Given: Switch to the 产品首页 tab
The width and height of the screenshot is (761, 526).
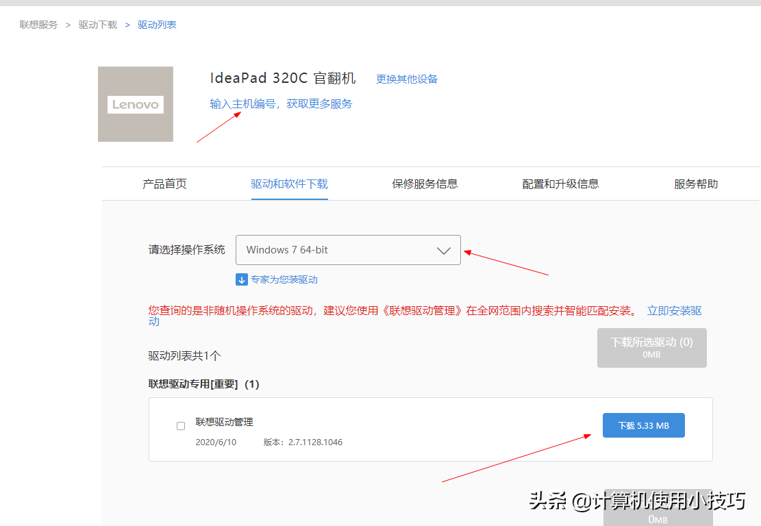Looking at the screenshot, I should 164,184.
